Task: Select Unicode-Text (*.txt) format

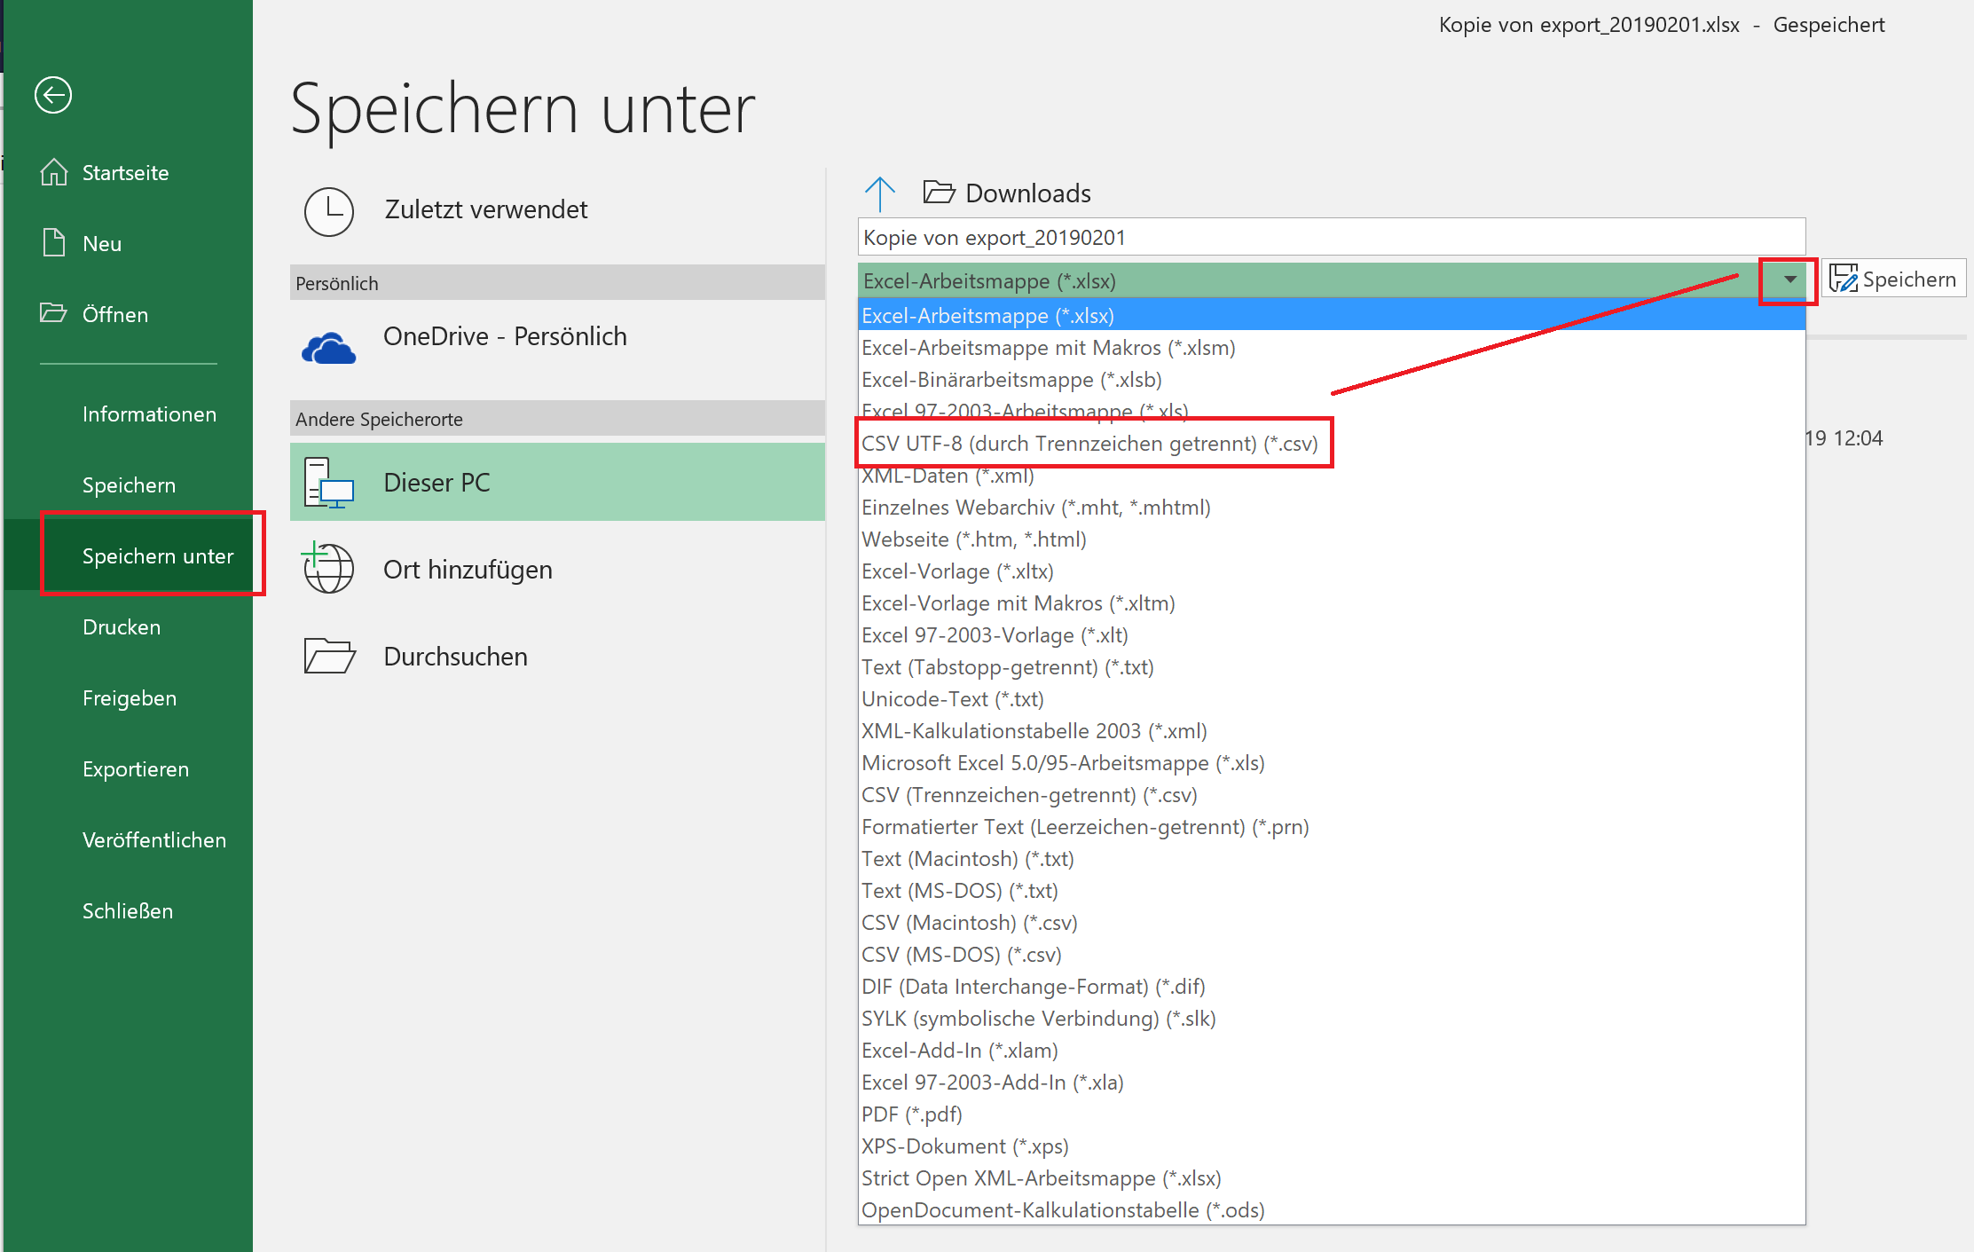Action: [x=1331, y=699]
